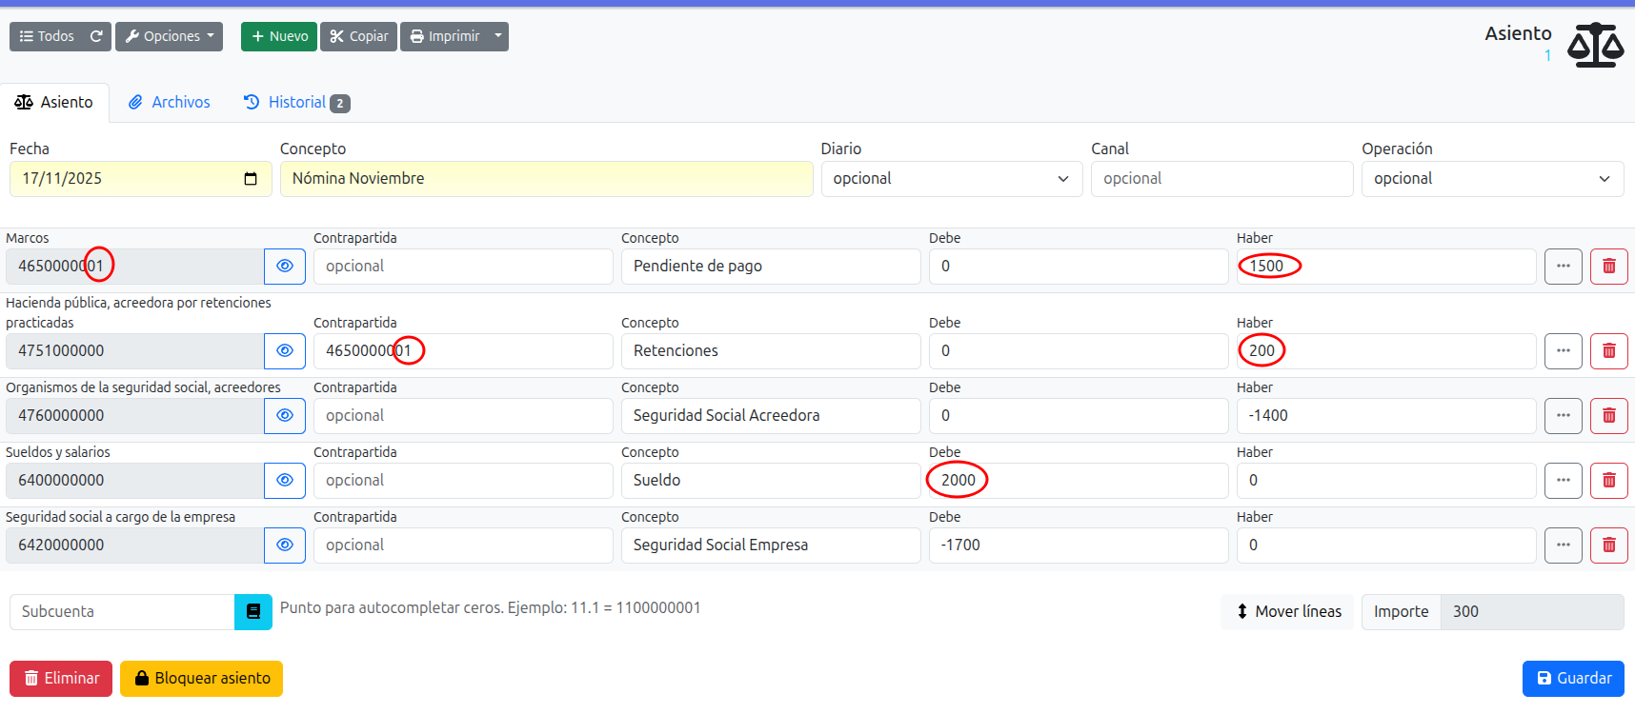The height and width of the screenshot is (714, 1635).
Task: Click the Bloquear asiento button
Action: point(201,679)
